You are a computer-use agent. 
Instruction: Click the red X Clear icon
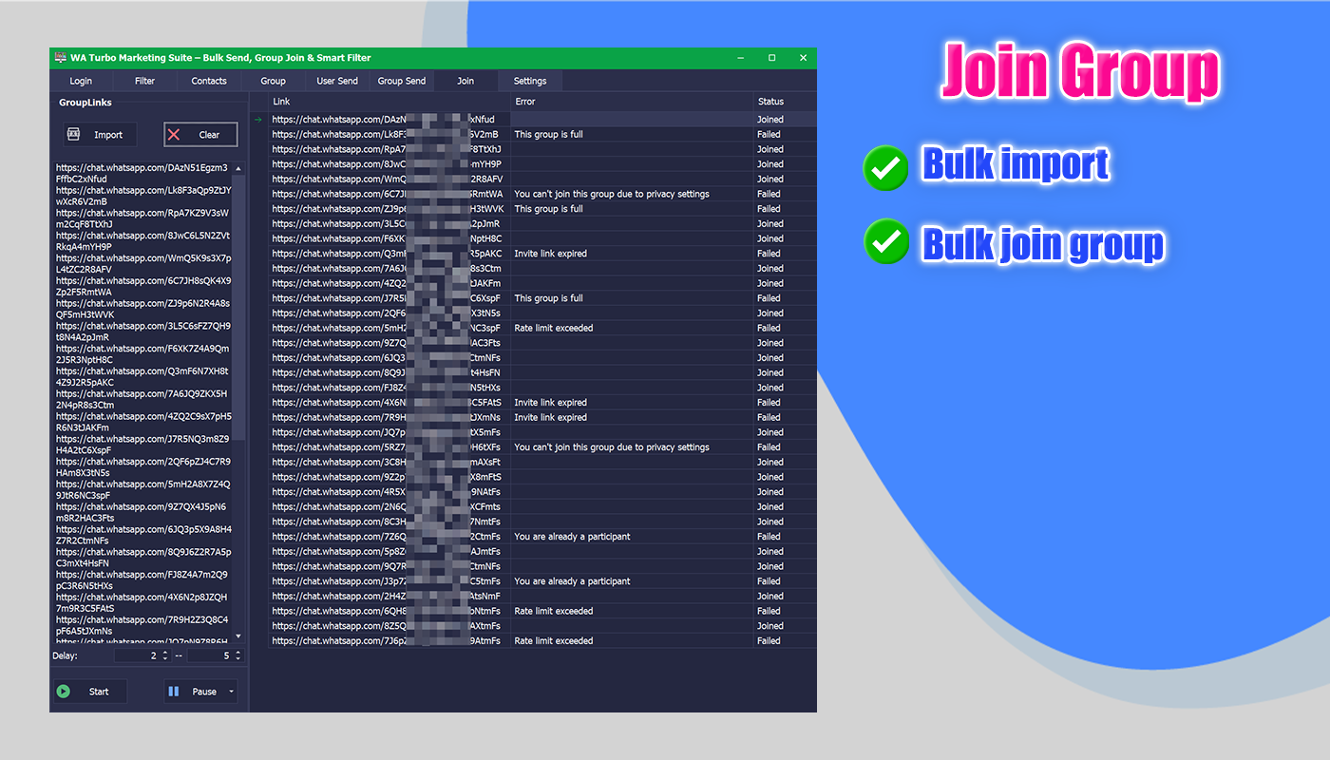pyautogui.click(x=174, y=135)
